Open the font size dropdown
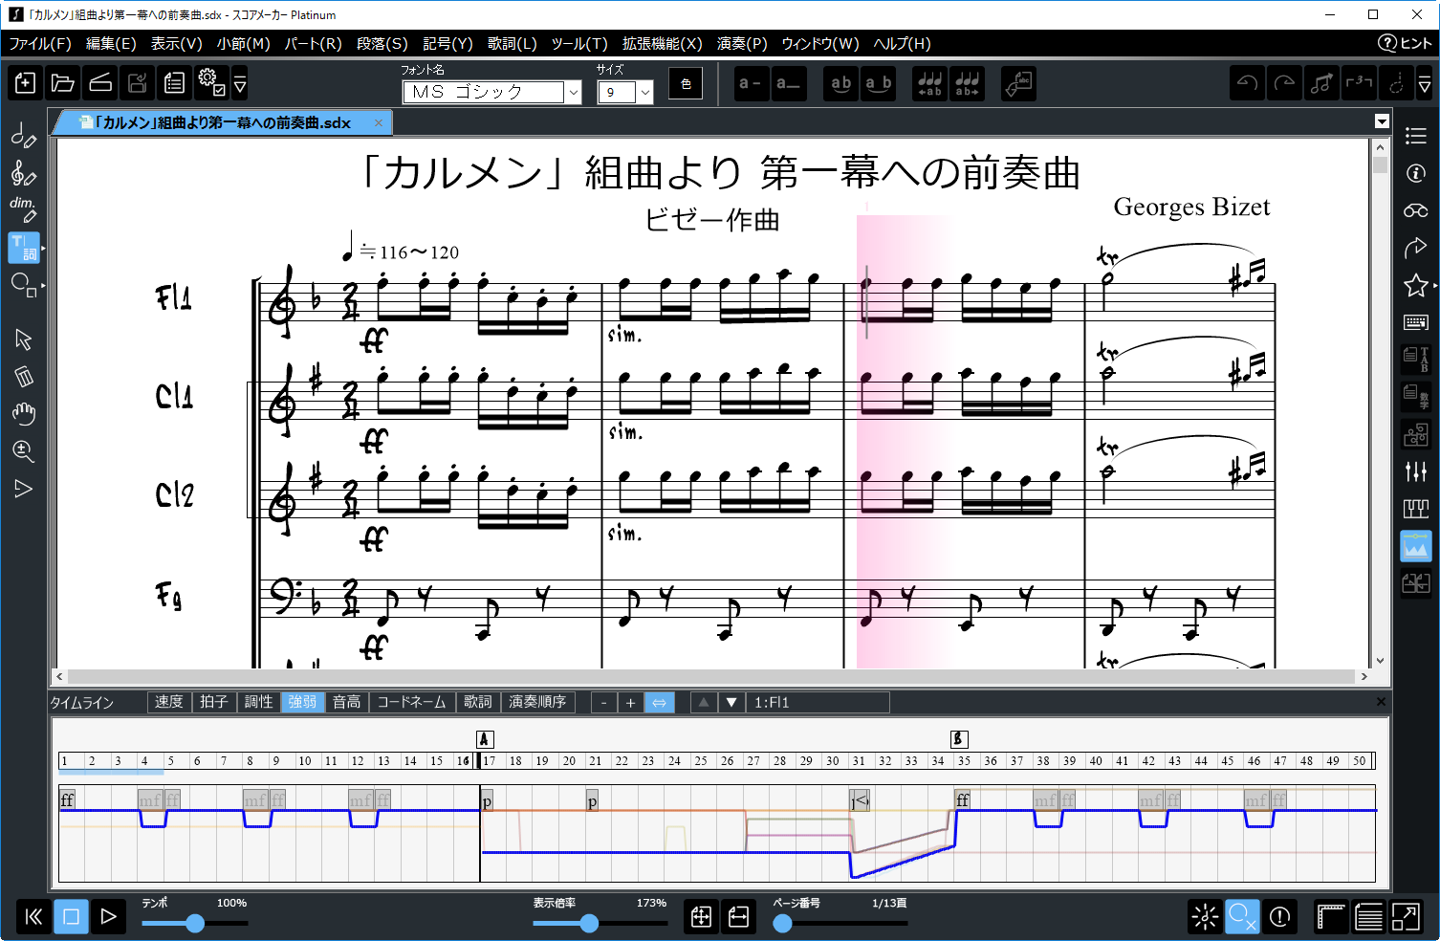Image resolution: width=1440 pixels, height=941 pixels. click(645, 93)
